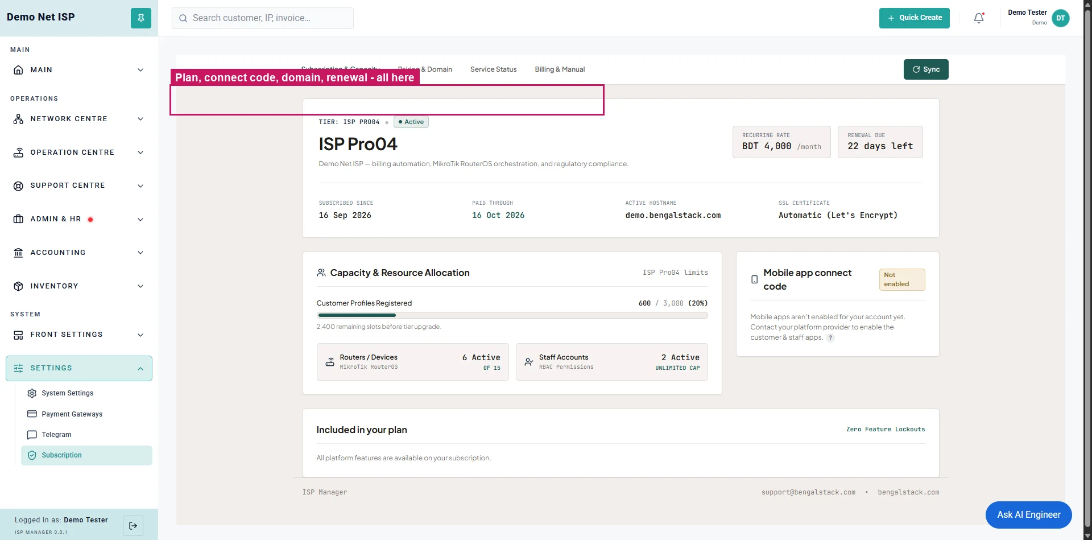Screen dimensions: 1092x540
Task: Open the notifications bell
Action: (x=979, y=18)
